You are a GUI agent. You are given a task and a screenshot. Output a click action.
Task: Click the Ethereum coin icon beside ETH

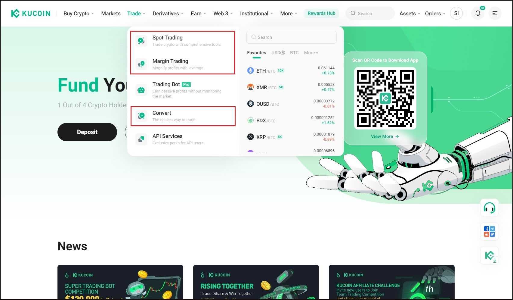[x=250, y=70]
